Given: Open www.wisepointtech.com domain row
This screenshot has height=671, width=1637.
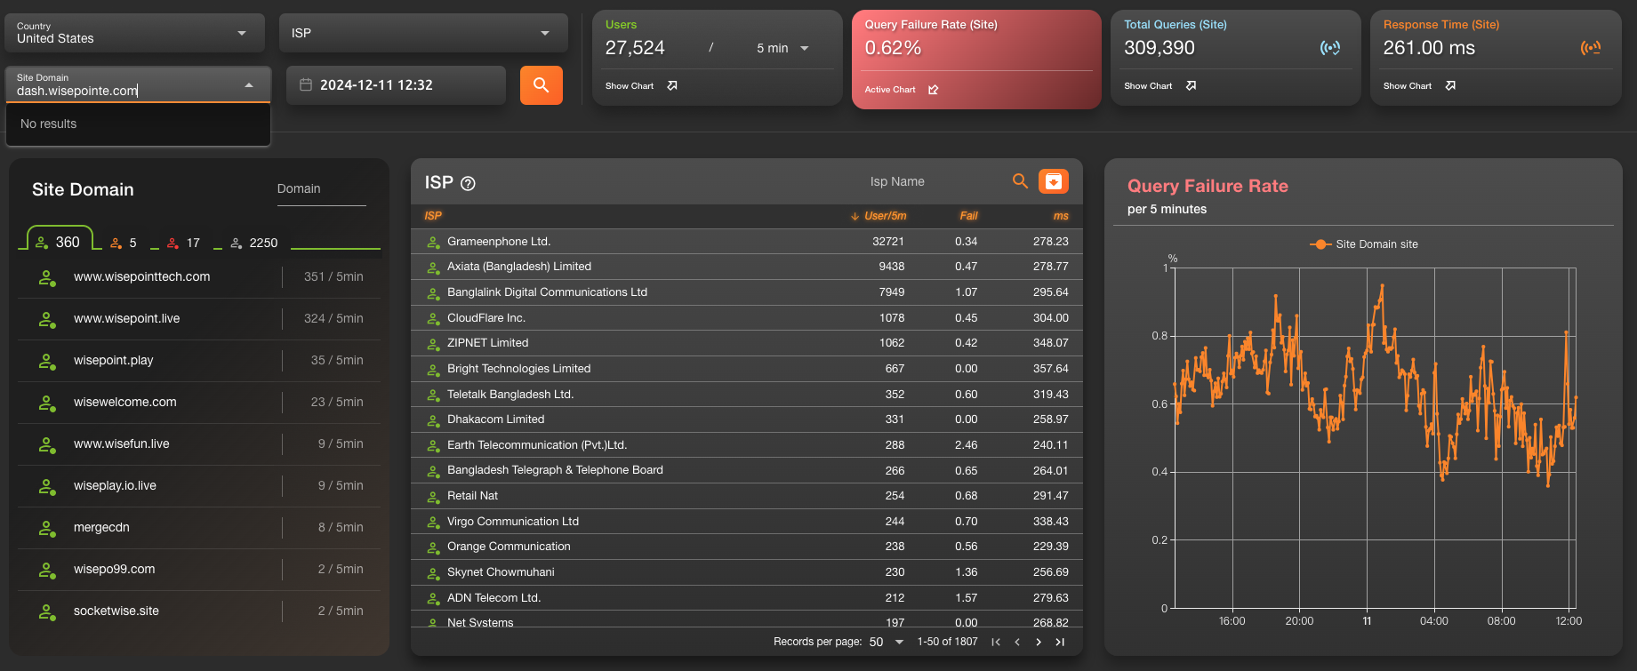Looking at the screenshot, I should coord(199,276).
